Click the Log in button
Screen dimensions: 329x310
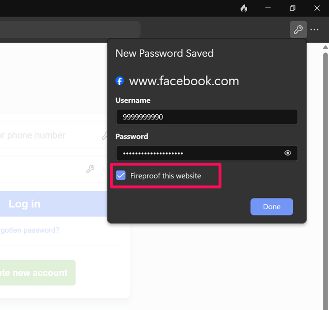pos(52,204)
